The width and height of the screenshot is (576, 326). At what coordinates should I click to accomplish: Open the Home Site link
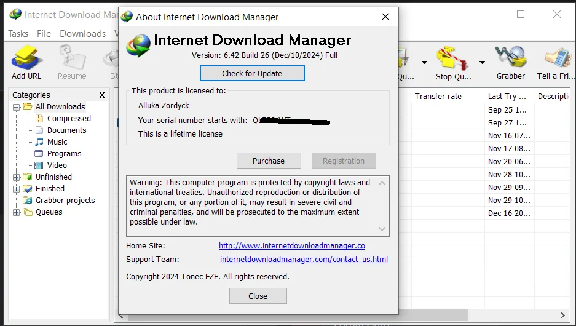[292, 245]
